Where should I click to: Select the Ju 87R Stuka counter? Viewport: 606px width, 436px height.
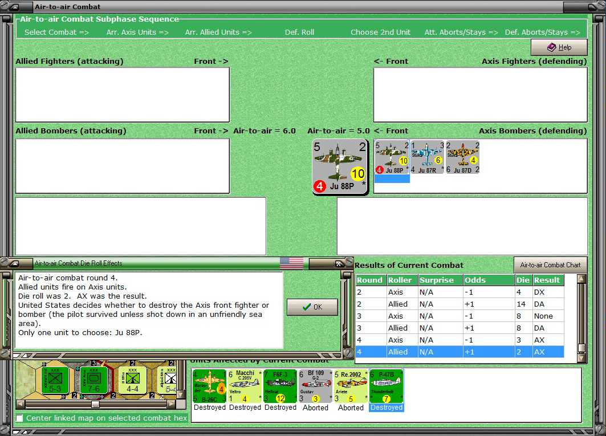pos(427,157)
